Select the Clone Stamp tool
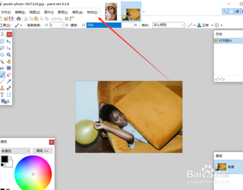243x190 pixels. (x=2, y=88)
